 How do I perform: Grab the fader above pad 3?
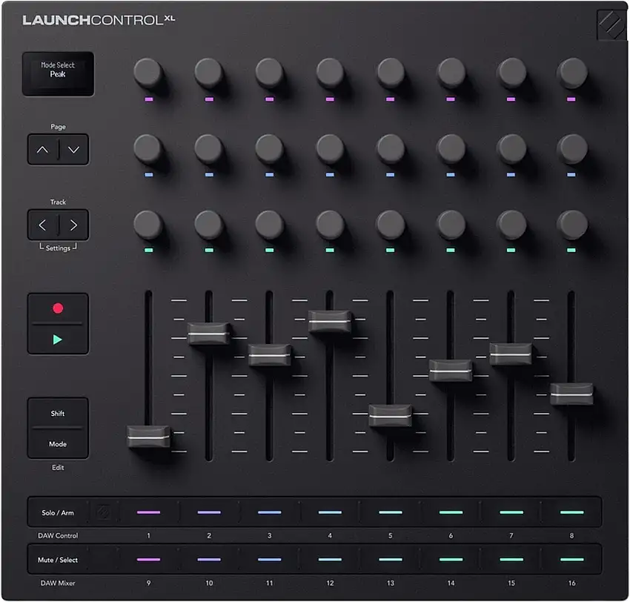(270, 355)
